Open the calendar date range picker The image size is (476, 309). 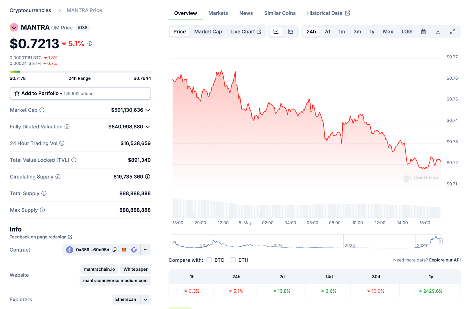click(423, 31)
